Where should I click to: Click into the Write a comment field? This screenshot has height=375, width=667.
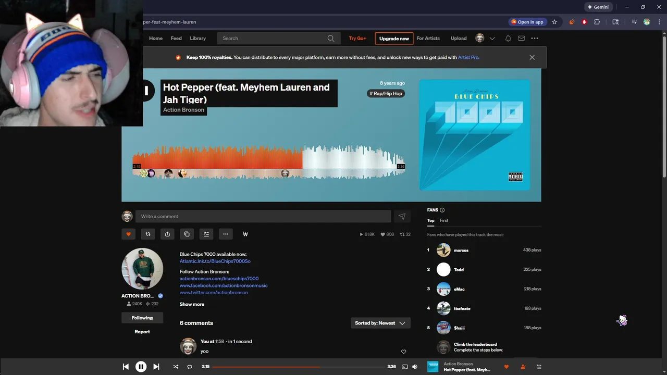tap(263, 216)
